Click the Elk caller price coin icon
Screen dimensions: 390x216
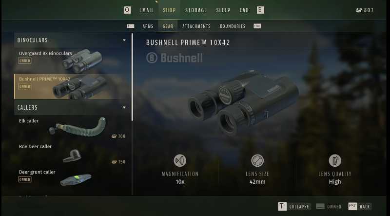[x=114, y=136]
